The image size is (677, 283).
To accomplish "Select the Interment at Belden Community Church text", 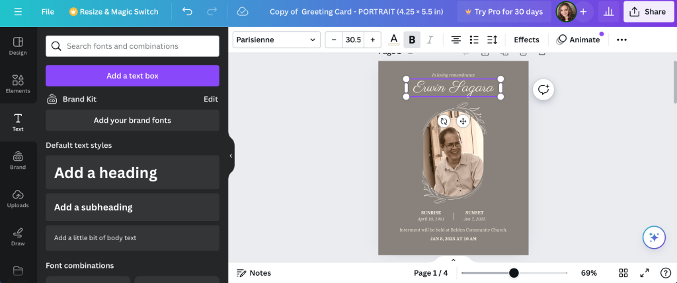I will (x=454, y=230).
